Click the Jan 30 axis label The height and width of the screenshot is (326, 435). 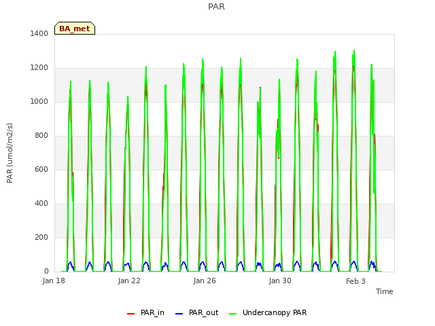coord(280,280)
